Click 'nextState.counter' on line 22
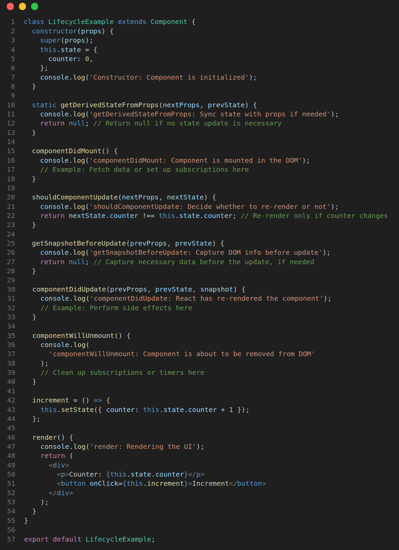The image size is (399, 550). 103,216
